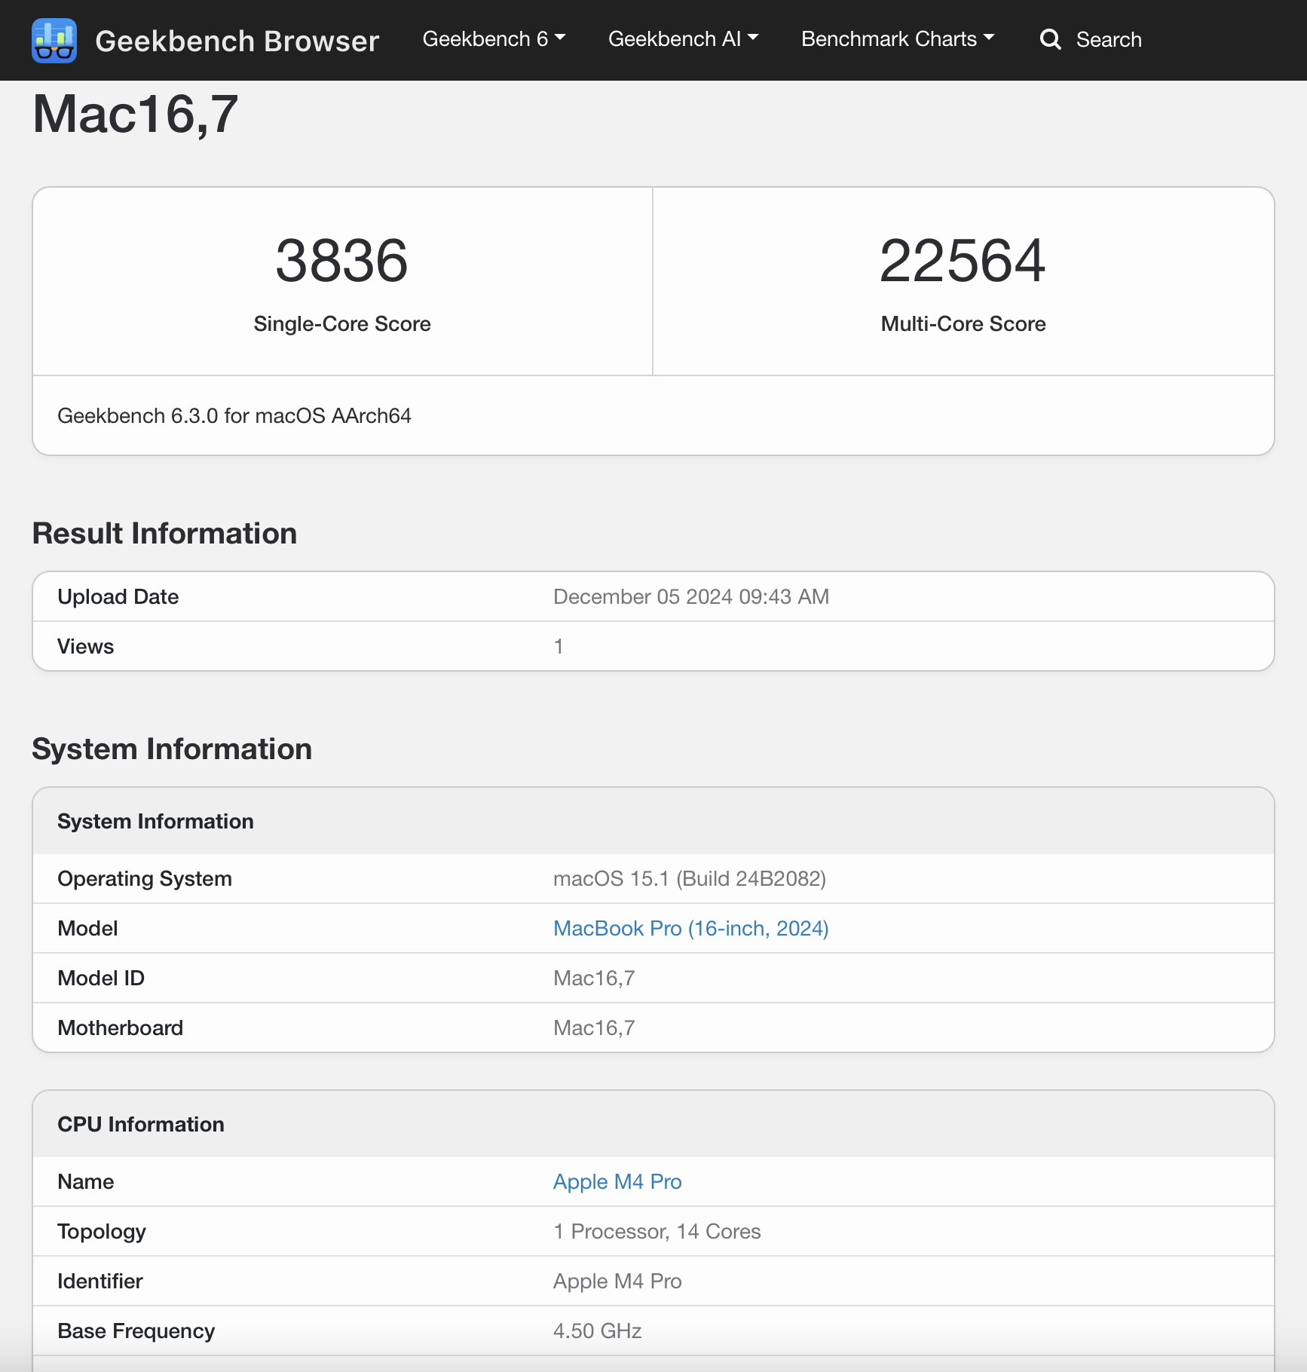1307x1372 pixels.
Task: Select the 22564 multi-core score value
Action: 963,261
